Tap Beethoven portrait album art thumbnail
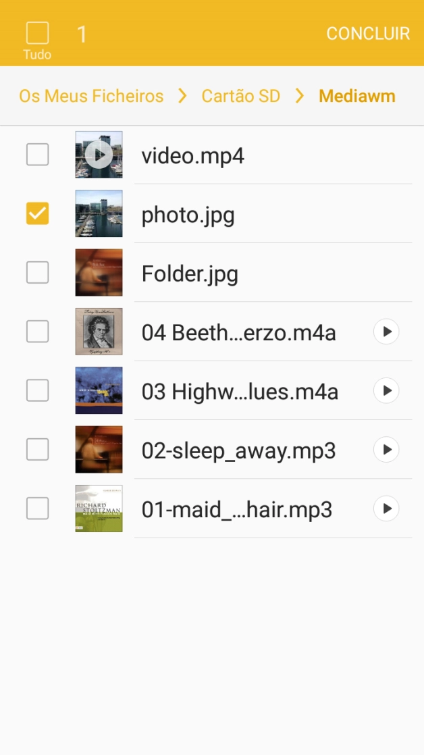This screenshot has height=755, width=424. click(x=99, y=332)
